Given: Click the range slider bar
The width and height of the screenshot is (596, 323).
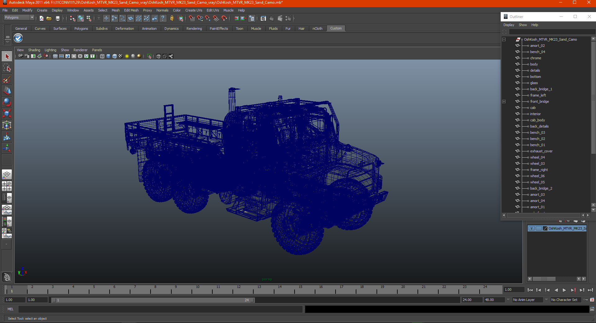Looking at the screenshot, I should tap(153, 300).
